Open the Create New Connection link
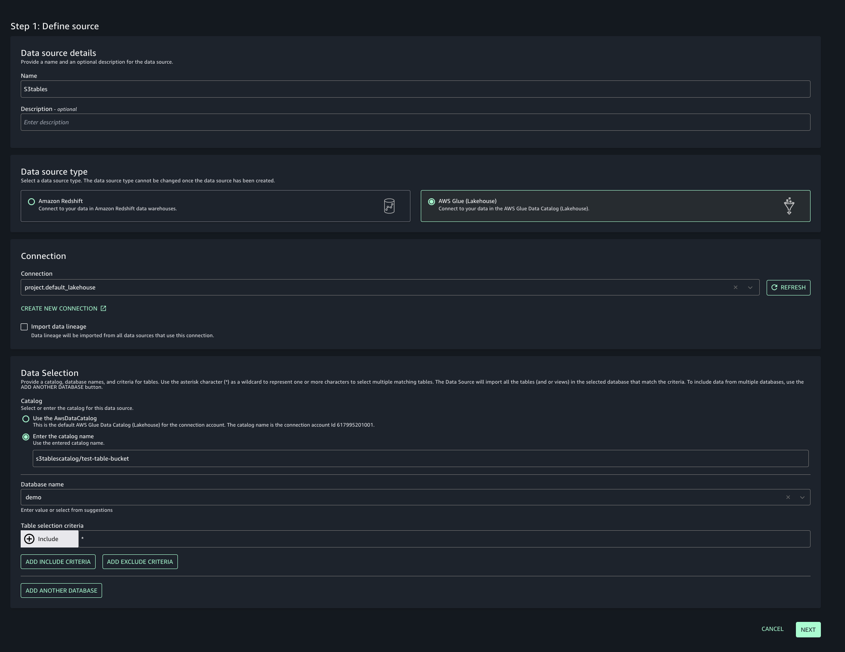The image size is (845, 652). (59, 308)
